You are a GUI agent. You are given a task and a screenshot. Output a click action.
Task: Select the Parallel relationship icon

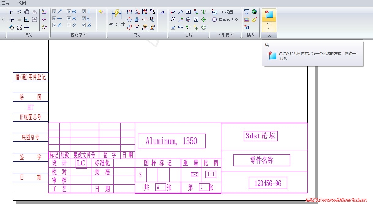19,12
